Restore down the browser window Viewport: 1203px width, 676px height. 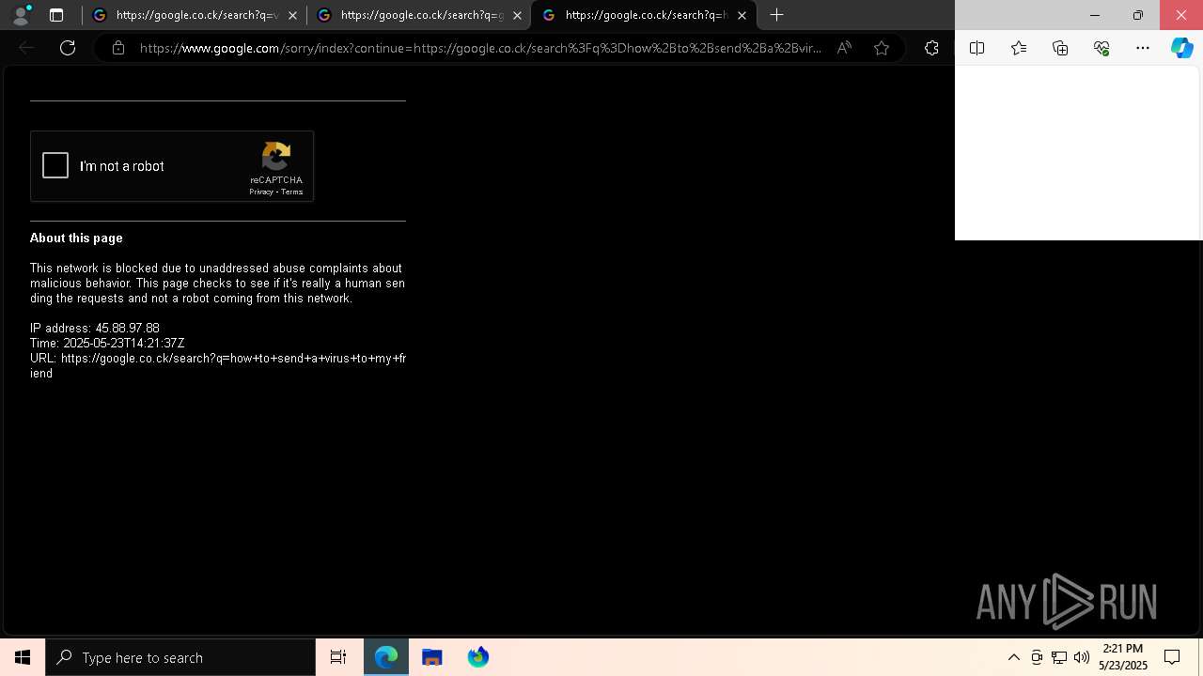click(x=1138, y=15)
